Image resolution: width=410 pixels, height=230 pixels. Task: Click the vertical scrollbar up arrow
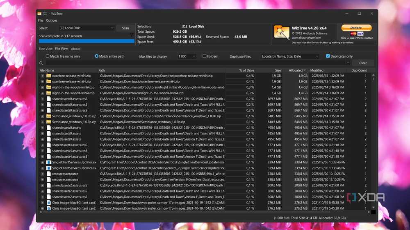point(374,75)
